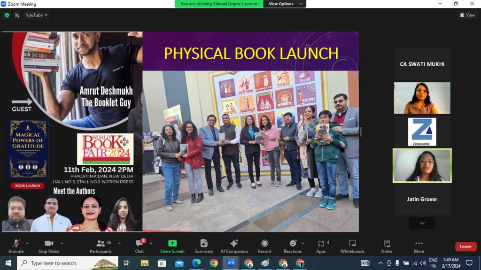481x270 pixels.
Task: Open View Options menu
Action: point(281,4)
